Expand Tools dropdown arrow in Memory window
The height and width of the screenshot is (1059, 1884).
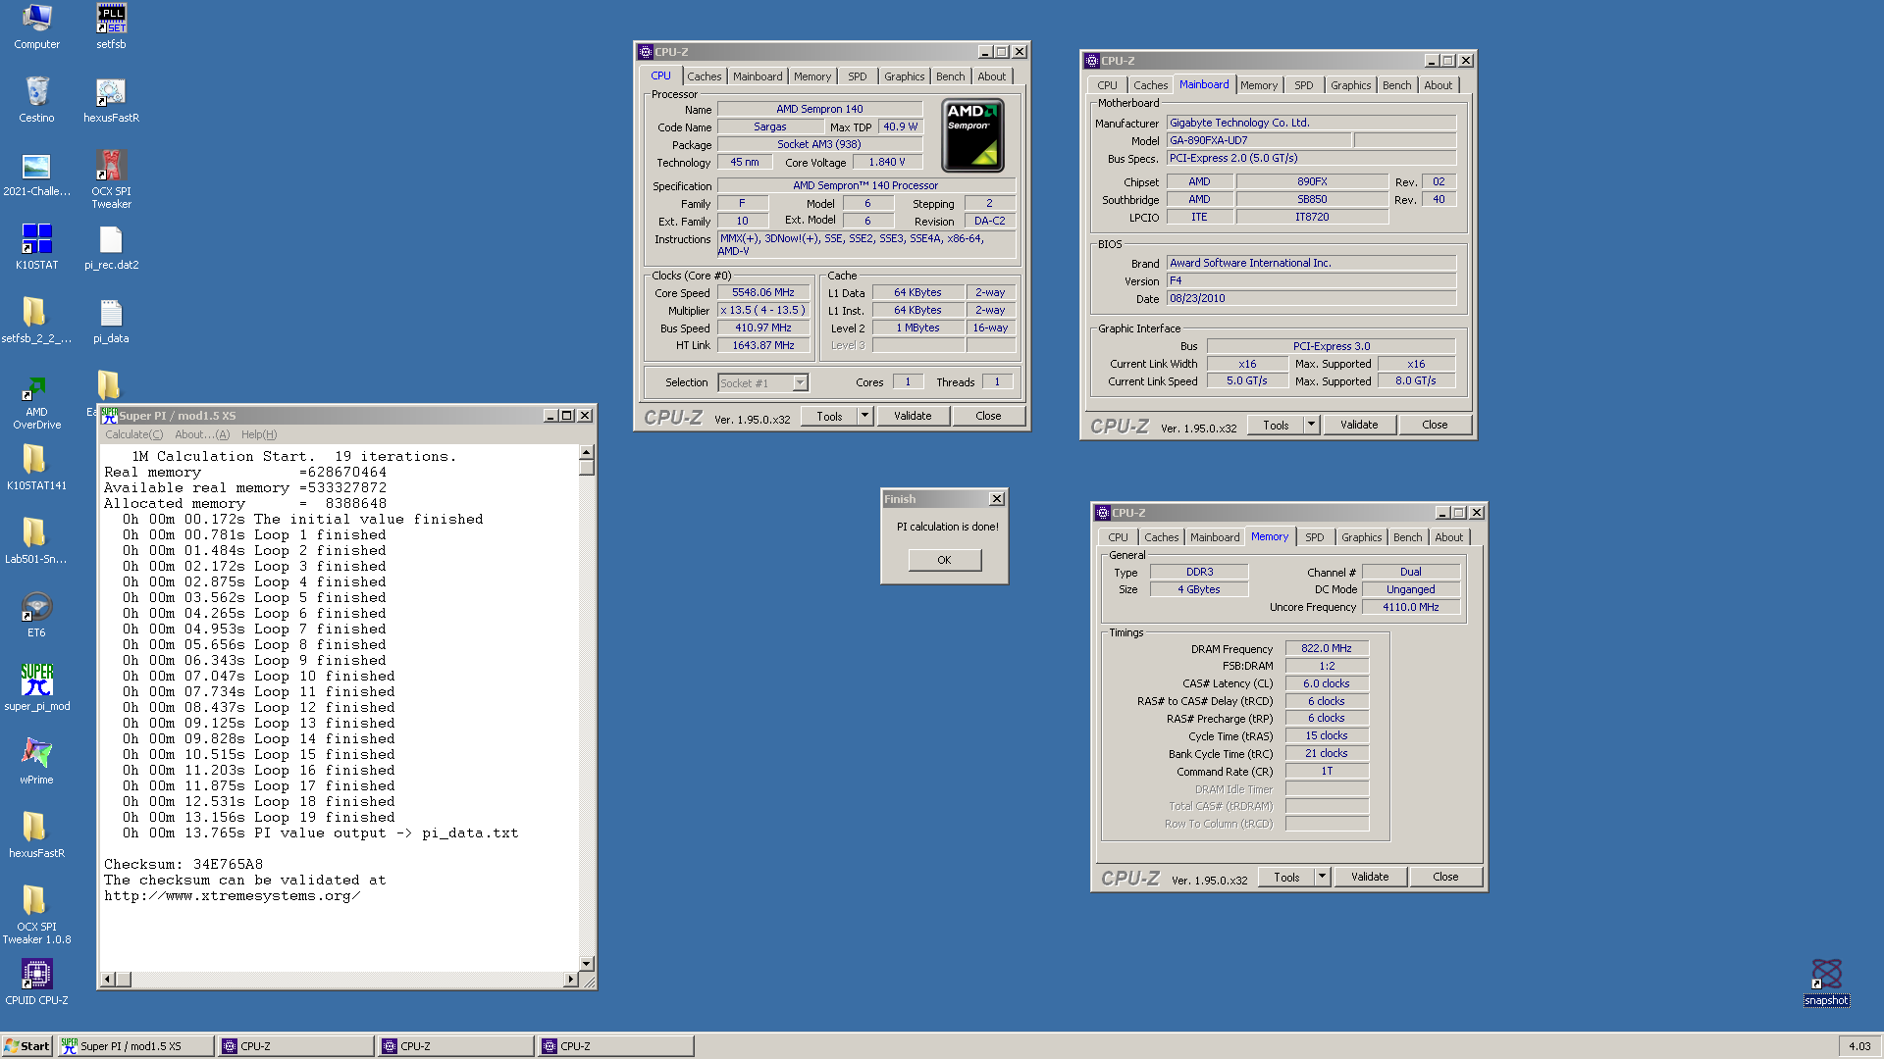coord(1322,877)
